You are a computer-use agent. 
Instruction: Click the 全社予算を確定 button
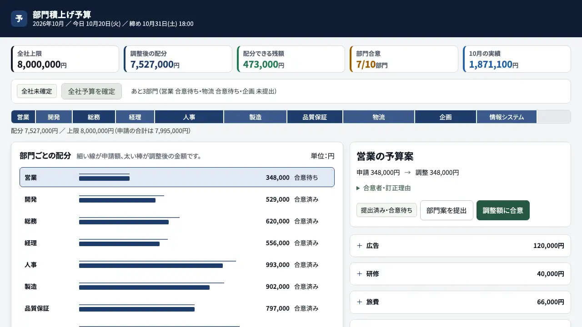pyautogui.click(x=91, y=91)
